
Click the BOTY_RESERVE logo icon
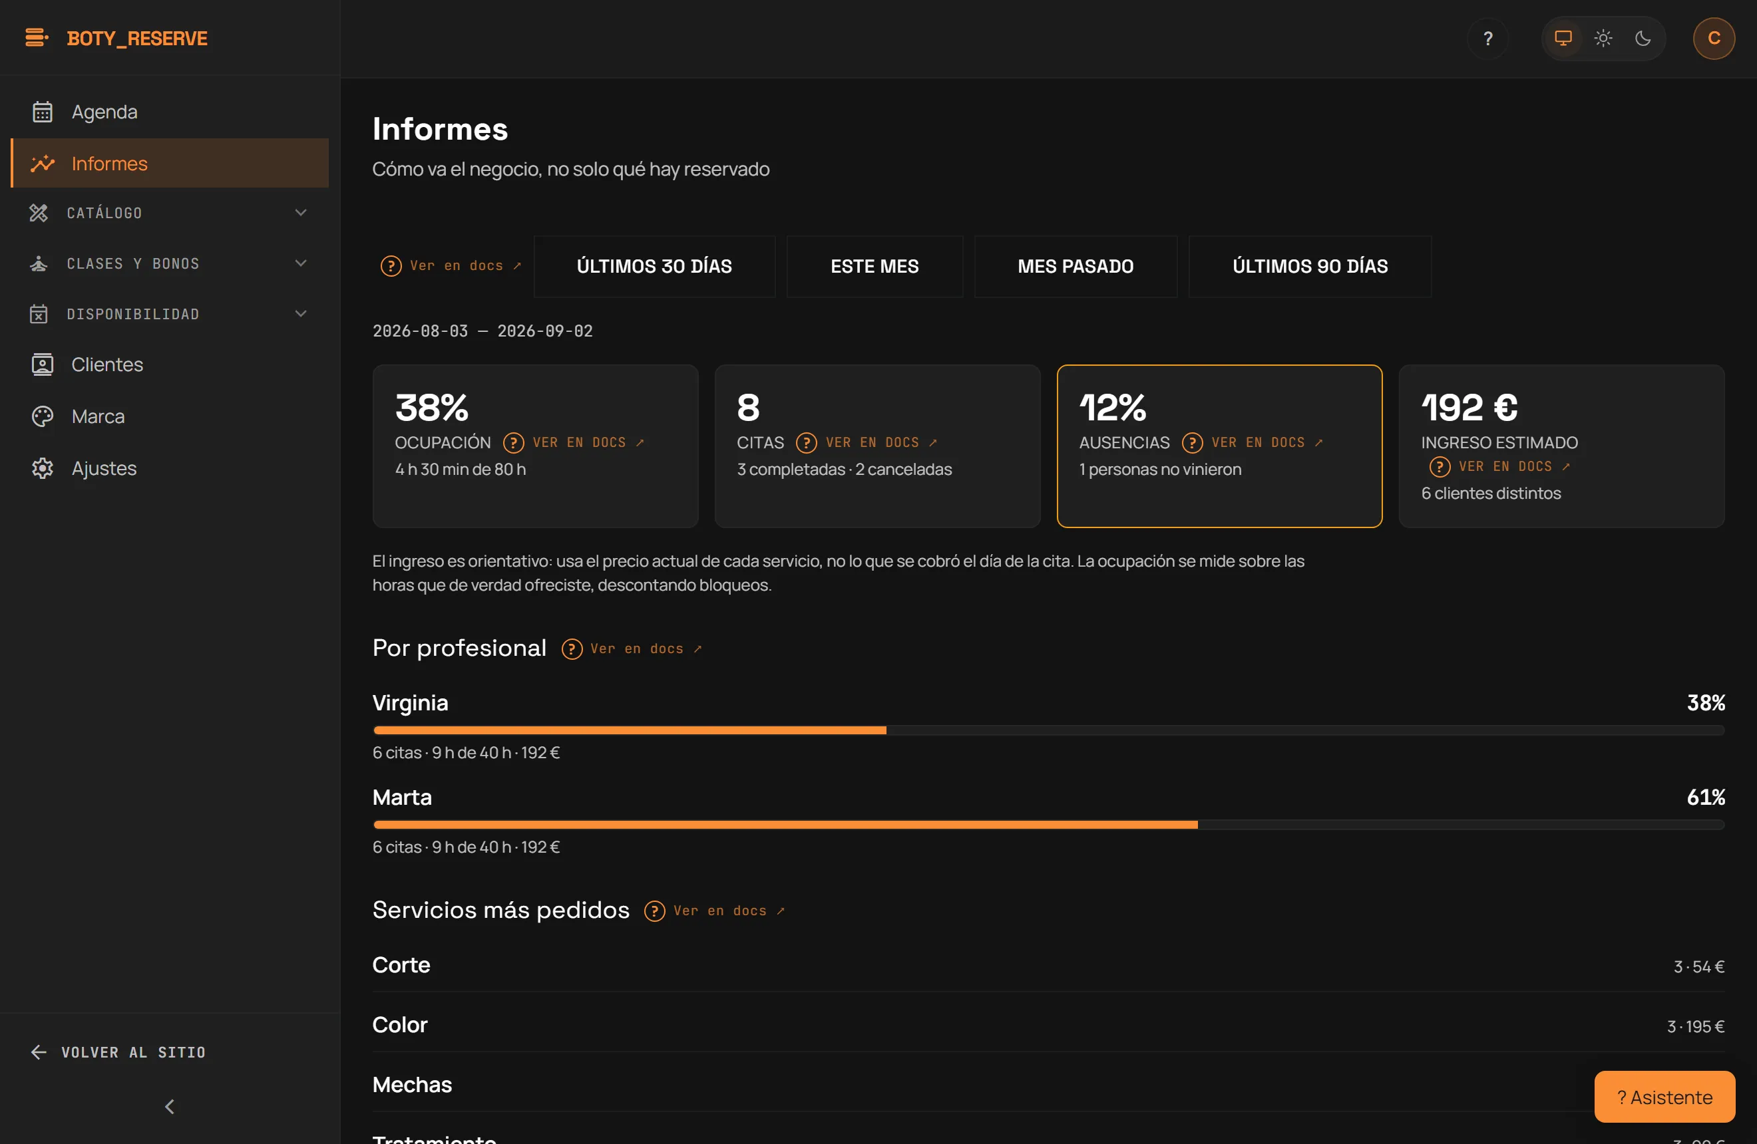36,38
